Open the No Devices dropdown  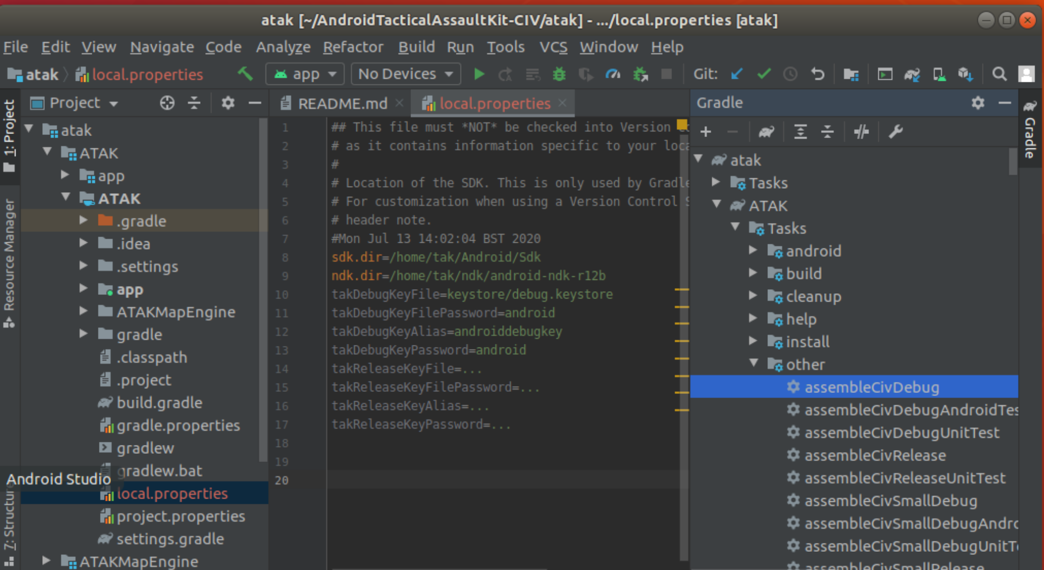tap(406, 74)
